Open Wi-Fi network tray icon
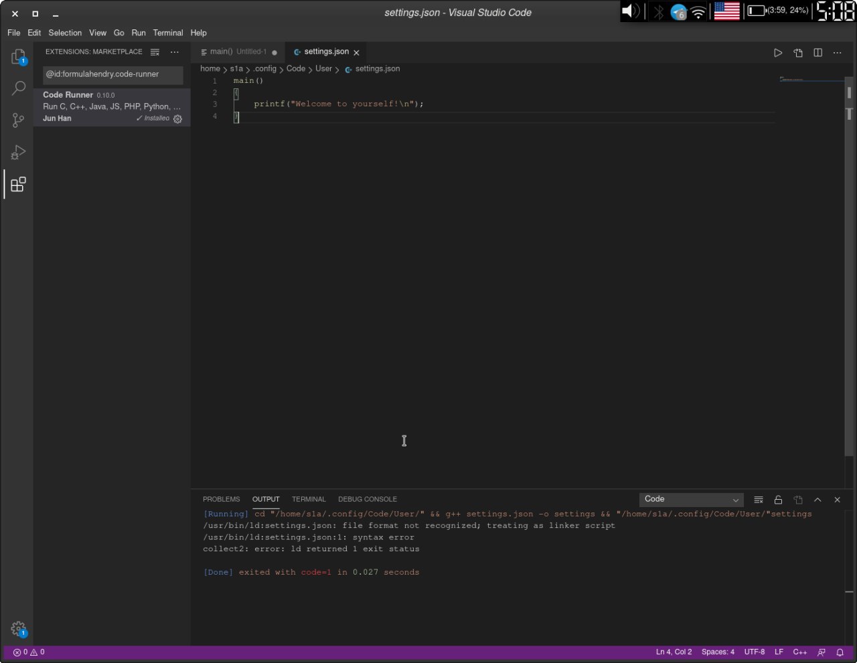 (698, 11)
